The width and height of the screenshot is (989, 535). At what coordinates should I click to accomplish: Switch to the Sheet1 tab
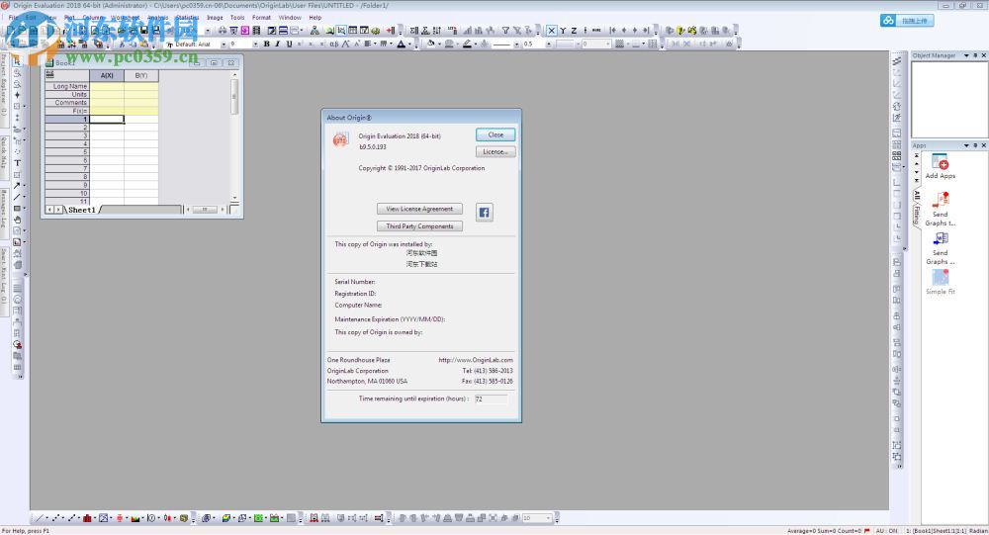point(82,210)
